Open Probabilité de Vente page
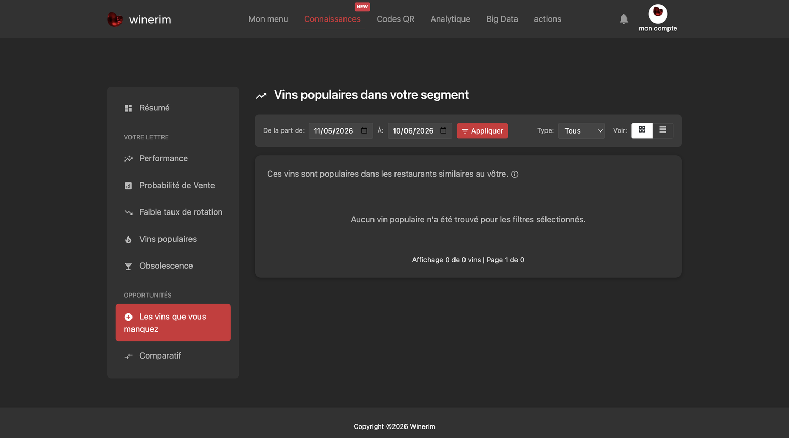Image resolution: width=789 pixels, height=438 pixels. 173,185
